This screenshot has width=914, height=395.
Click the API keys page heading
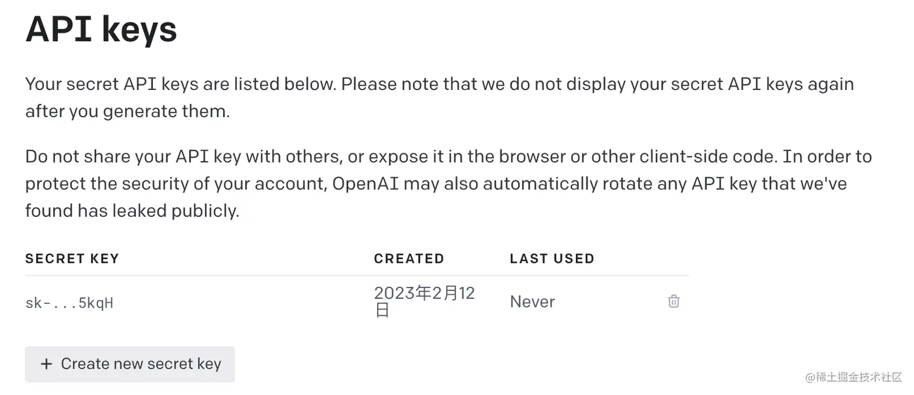point(100,29)
